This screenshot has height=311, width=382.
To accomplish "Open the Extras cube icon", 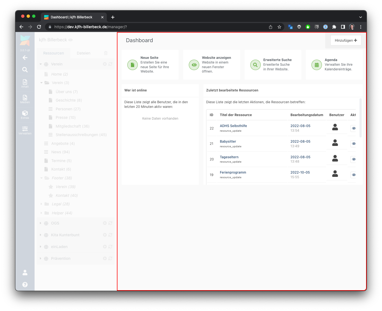I will click(x=25, y=114).
